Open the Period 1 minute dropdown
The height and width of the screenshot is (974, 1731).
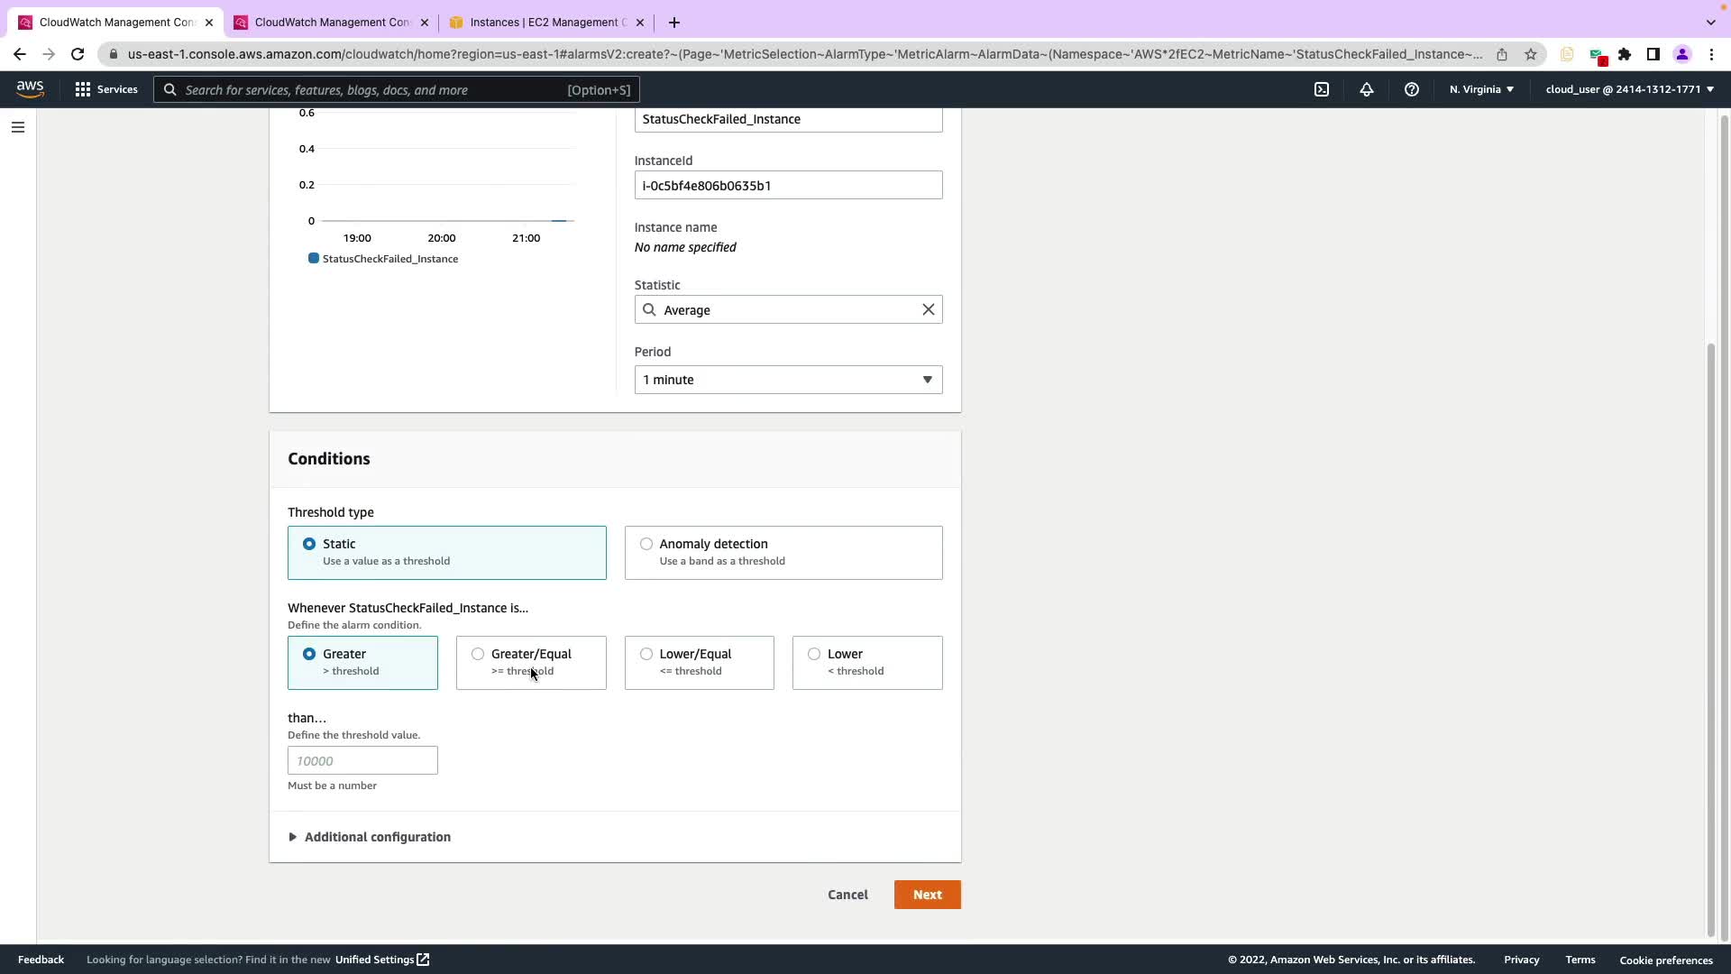[788, 380]
